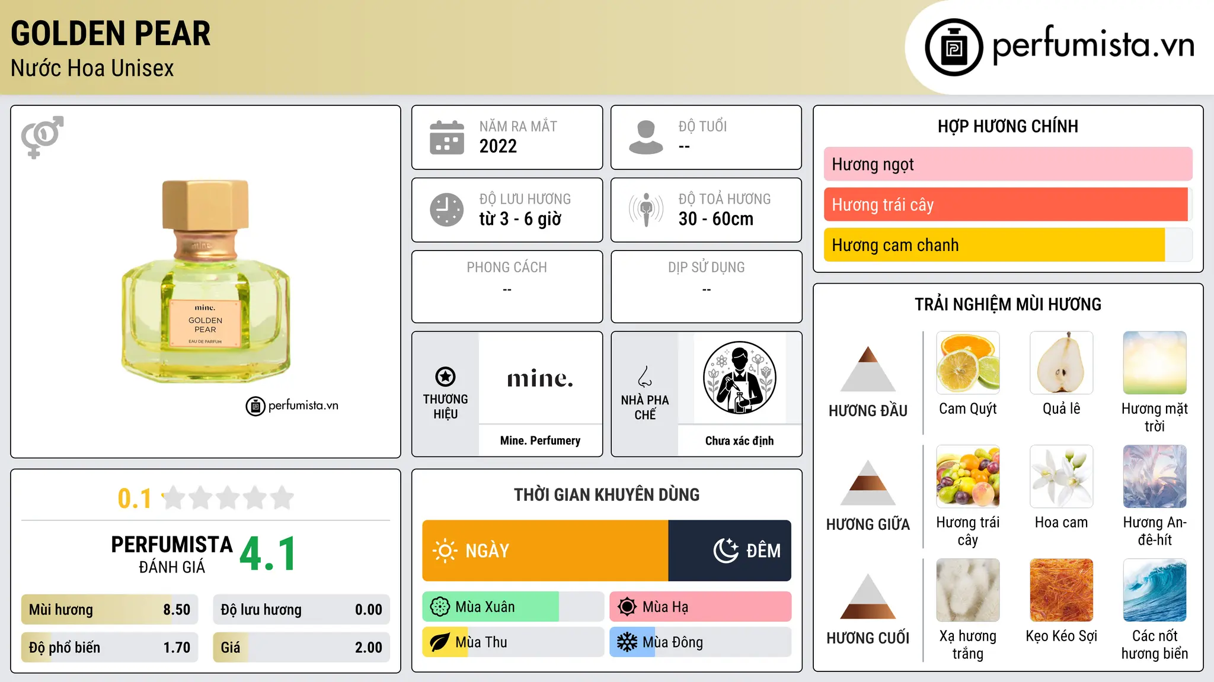This screenshot has height=682, width=1214.
Task: Click the PHONG CÁCH heading
Action: [x=507, y=268]
